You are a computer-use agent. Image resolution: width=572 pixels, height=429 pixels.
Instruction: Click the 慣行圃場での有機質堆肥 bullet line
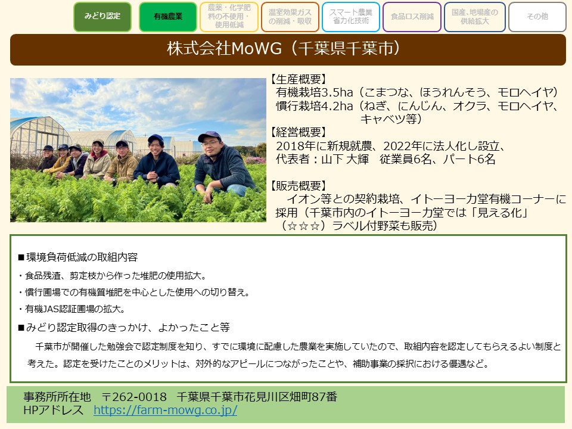coord(134,293)
